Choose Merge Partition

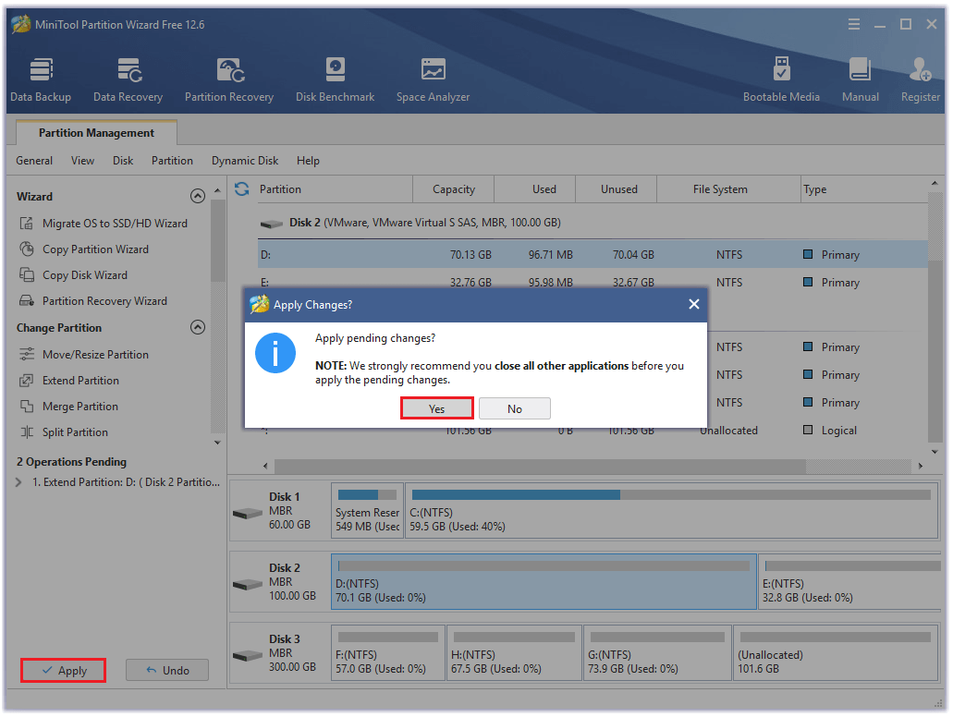click(x=68, y=407)
